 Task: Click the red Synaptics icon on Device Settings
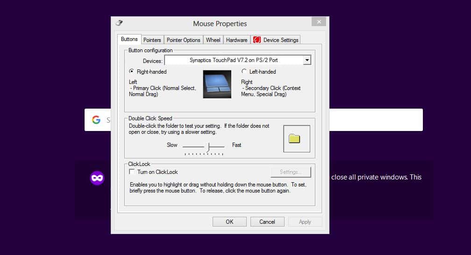tap(257, 40)
